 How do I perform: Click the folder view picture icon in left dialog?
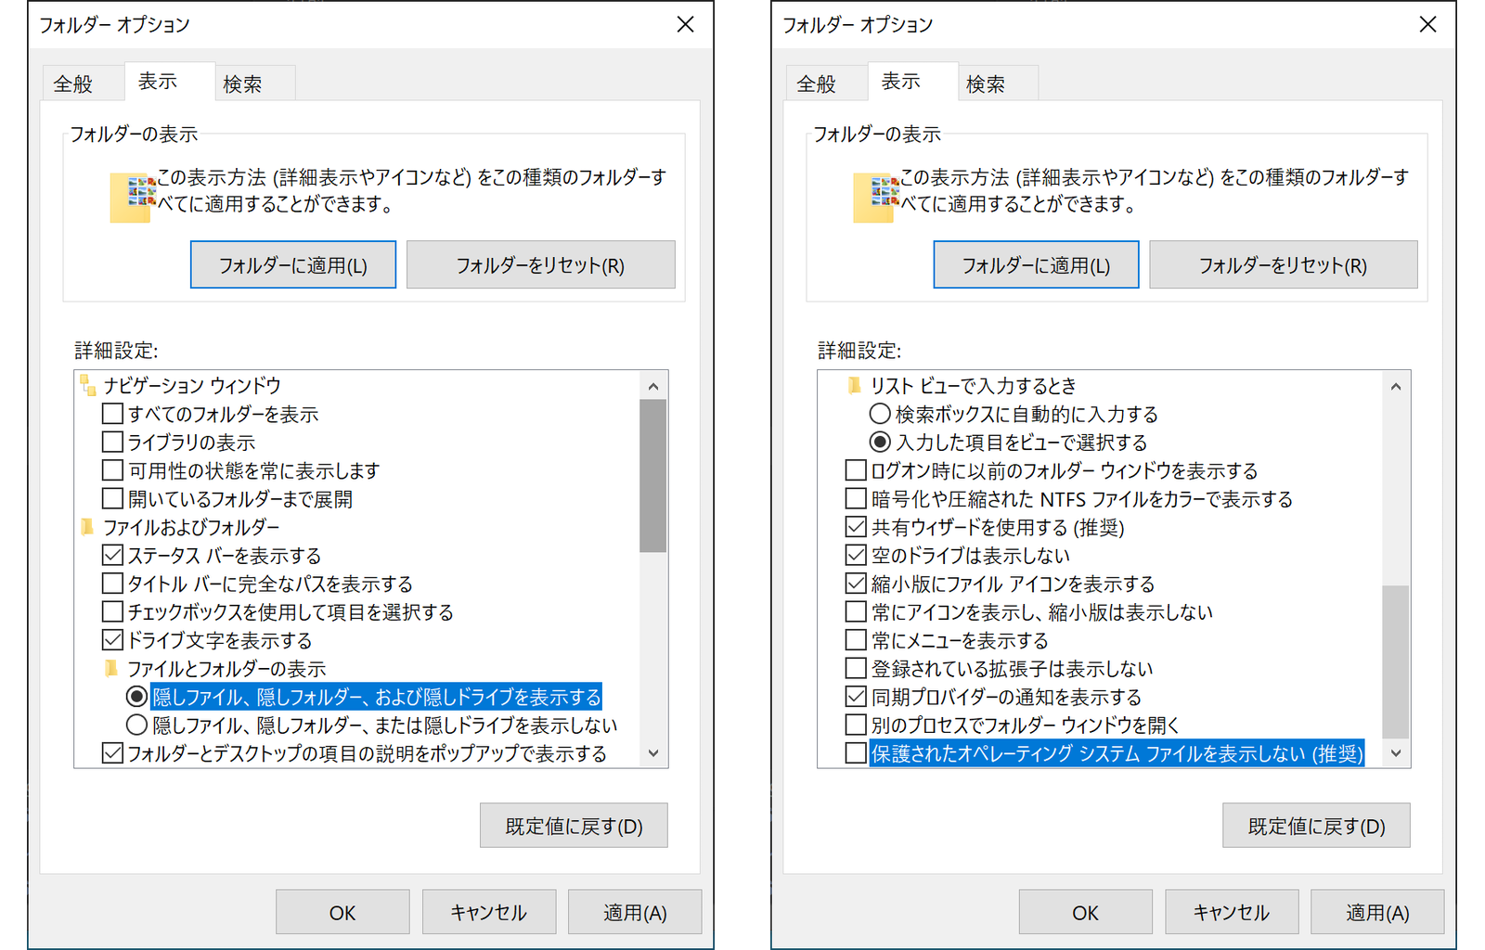pos(133,198)
